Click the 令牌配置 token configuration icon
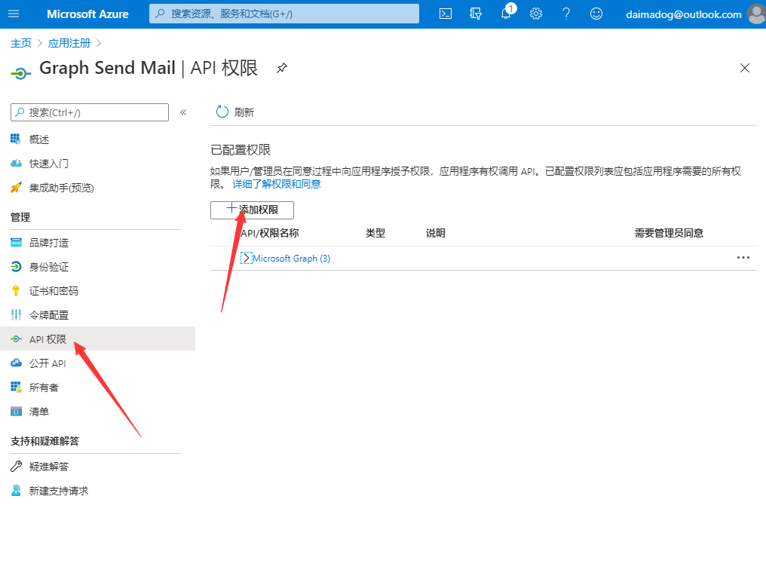766x585 pixels. pos(16,315)
